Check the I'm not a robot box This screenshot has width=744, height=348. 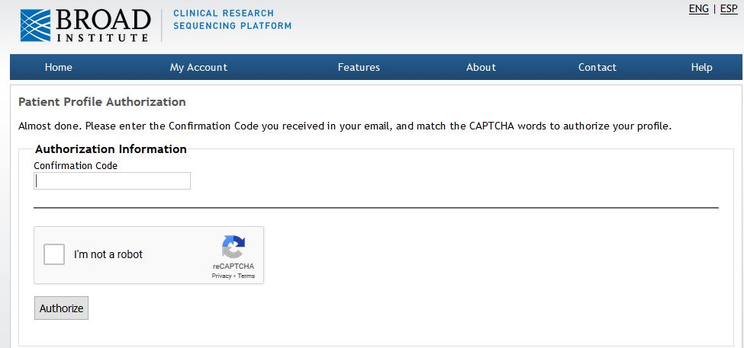(54, 254)
